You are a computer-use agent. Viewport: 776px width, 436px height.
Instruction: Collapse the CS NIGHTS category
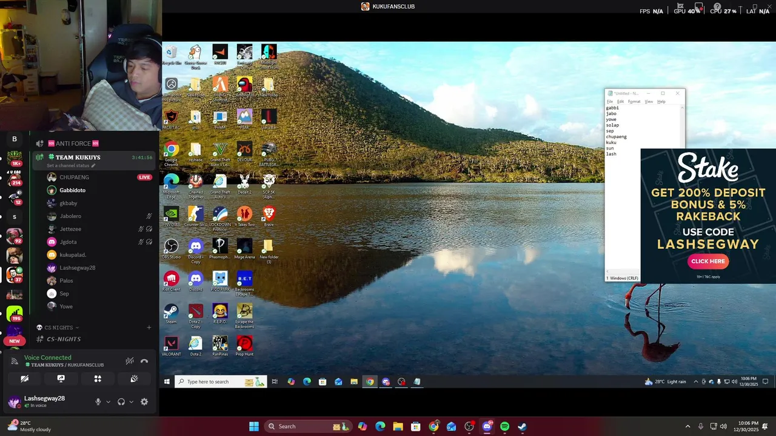click(58, 328)
